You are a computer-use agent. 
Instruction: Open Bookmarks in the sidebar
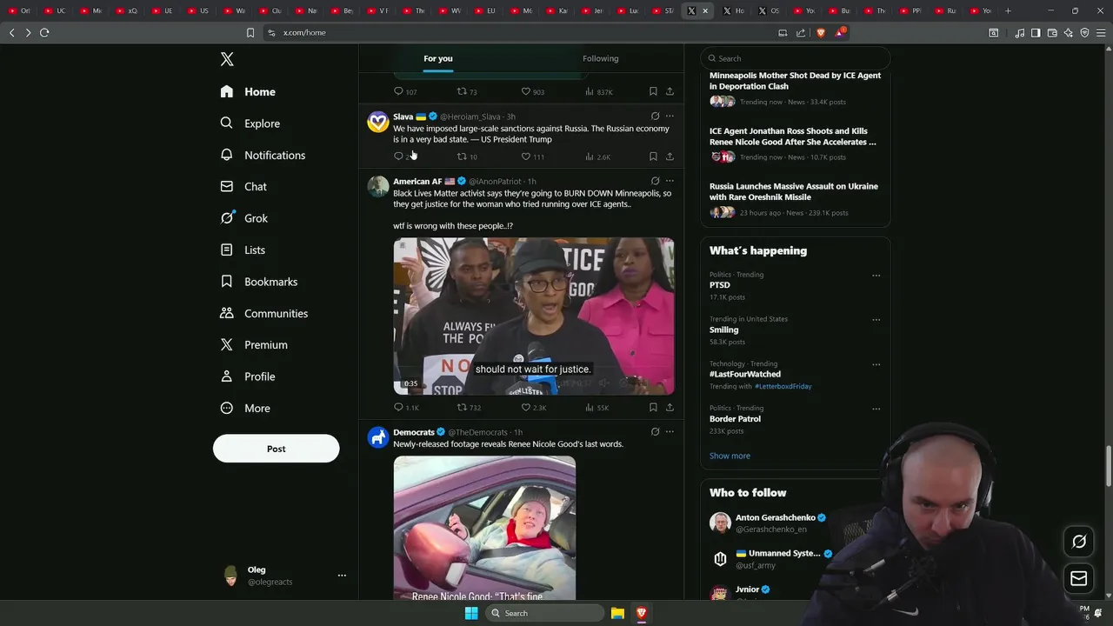coord(259,282)
